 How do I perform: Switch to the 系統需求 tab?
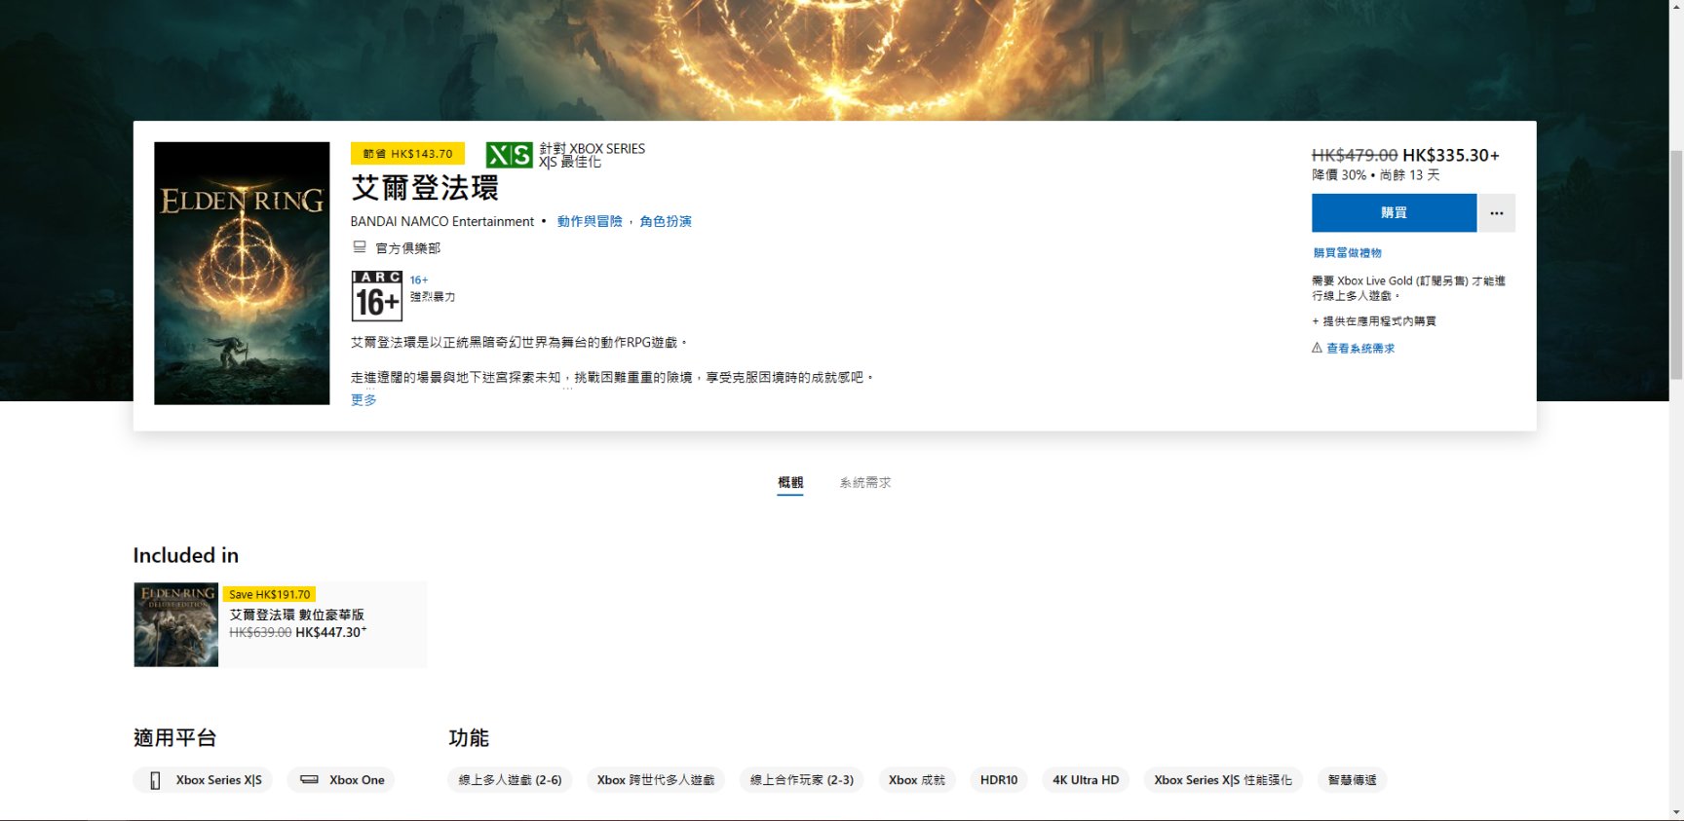(865, 483)
